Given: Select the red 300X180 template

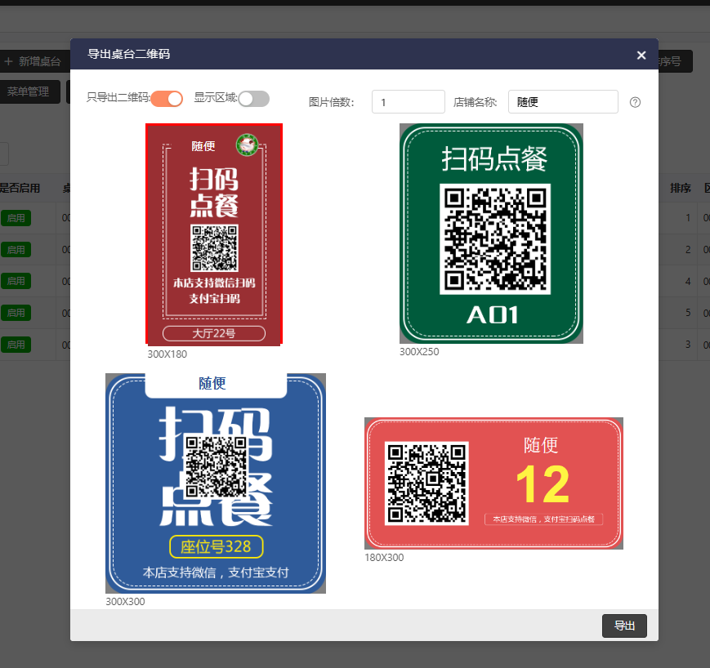Looking at the screenshot, I should (x=213, y=234).
